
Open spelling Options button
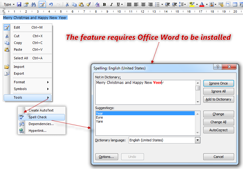[107, 157]
